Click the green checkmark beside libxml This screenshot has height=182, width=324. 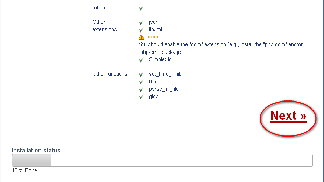pos(141,30)
